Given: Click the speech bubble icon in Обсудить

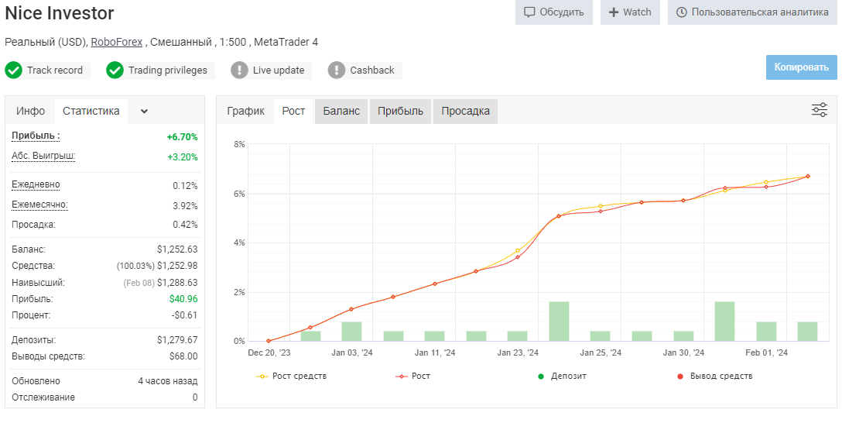Looking at the screenshot, I should (x=529, y=12).
